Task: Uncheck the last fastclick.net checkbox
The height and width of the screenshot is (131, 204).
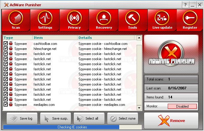Action: pos(6,99)
